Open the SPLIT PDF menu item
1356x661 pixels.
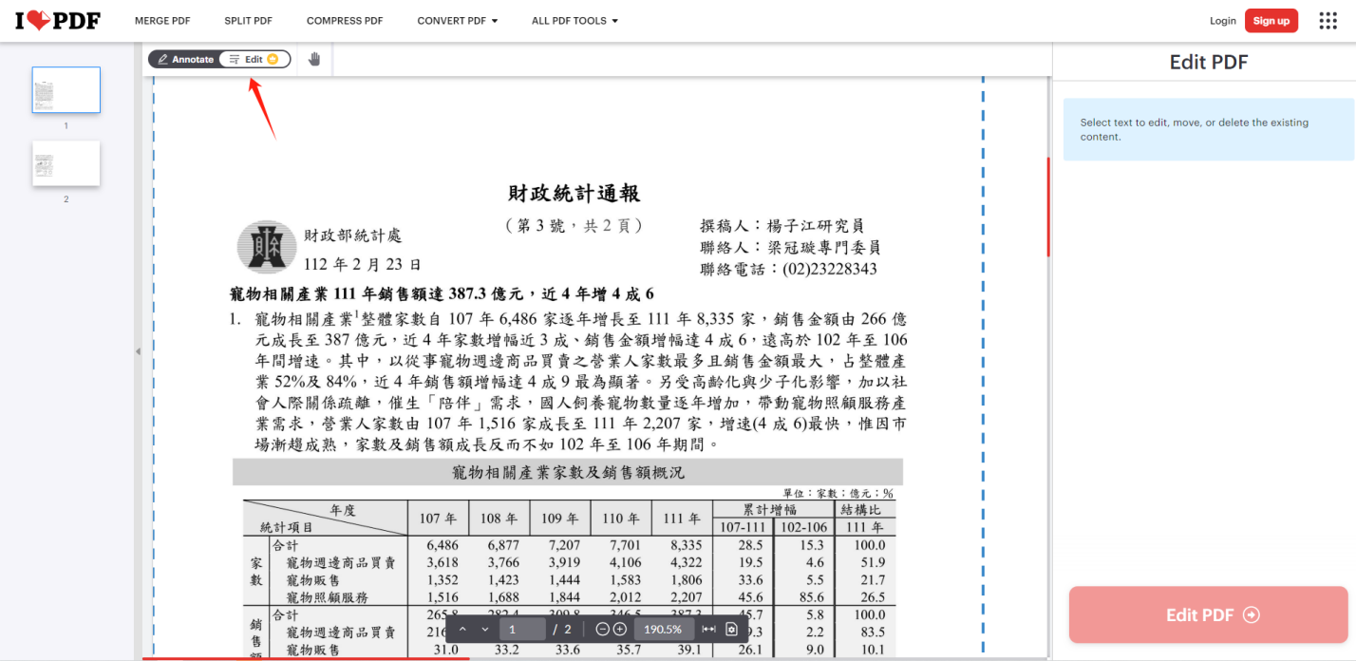click(x=248, y=20)
